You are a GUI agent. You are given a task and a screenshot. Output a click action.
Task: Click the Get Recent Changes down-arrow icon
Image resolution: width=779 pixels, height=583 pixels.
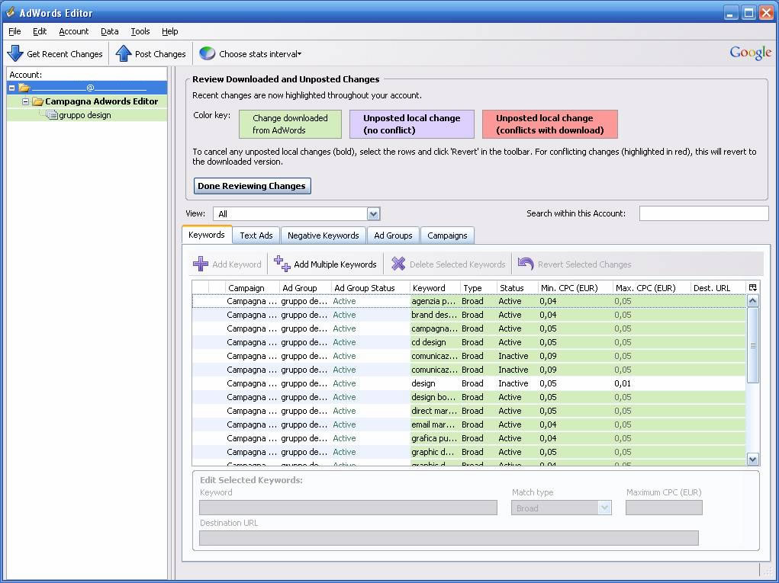15,53
